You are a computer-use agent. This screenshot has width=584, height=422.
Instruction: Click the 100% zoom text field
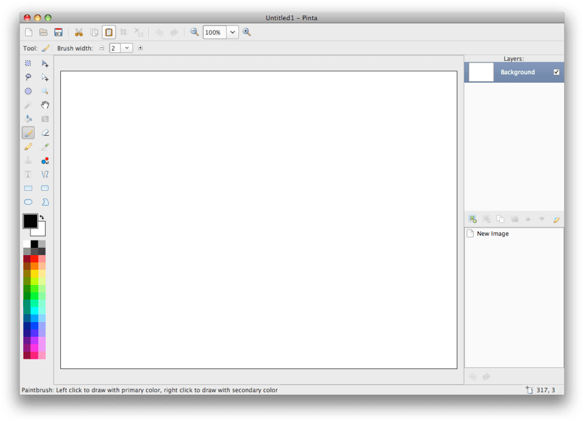tap(215, 32)
